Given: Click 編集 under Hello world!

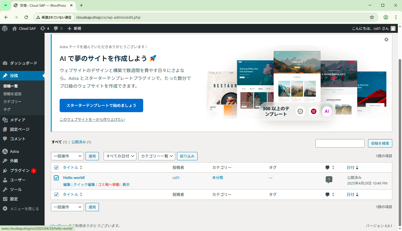Looking at the screenshot, I should pyautogui.click(x=67, y=185).
